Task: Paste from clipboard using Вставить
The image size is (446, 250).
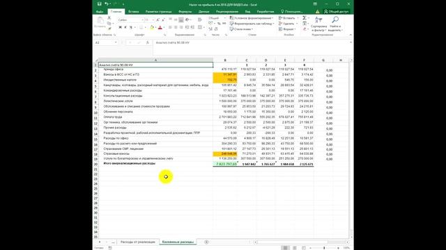Action: click(100, 22)
